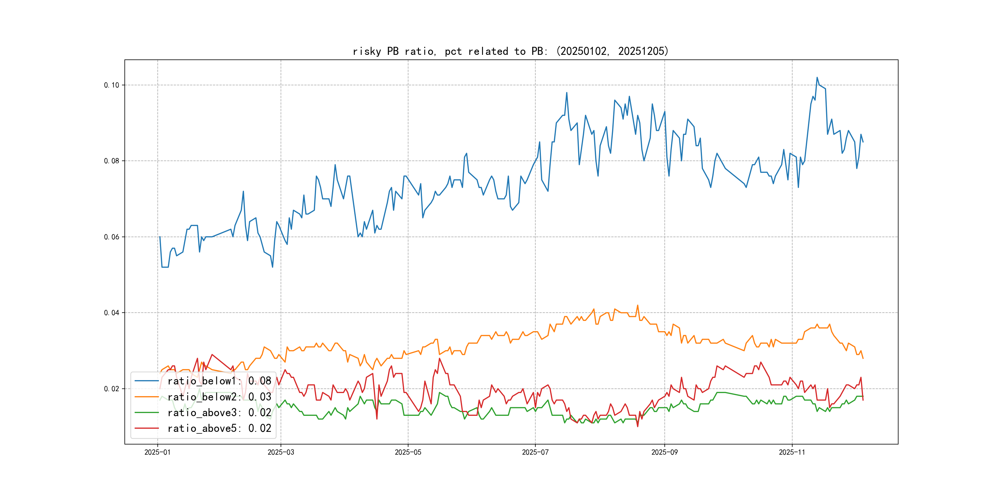Click the 2025-03 x-axis tick label

(281, 452)
